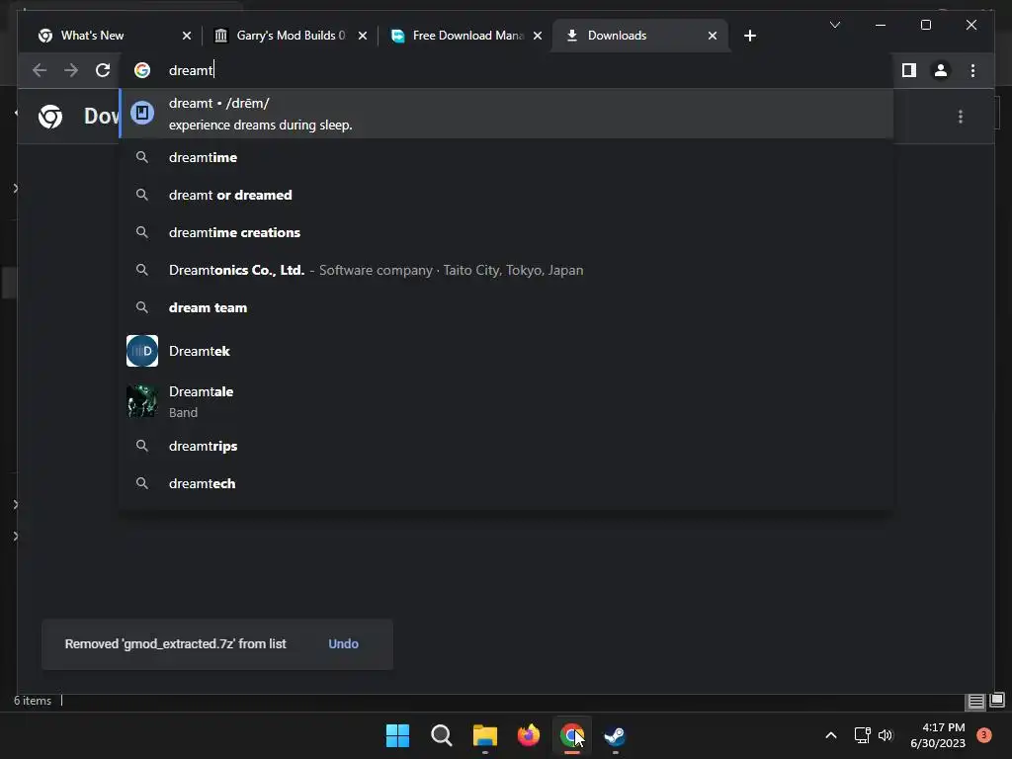
Task: Open the clock showing 4:17 PM
Action: (x=938, y=735)
